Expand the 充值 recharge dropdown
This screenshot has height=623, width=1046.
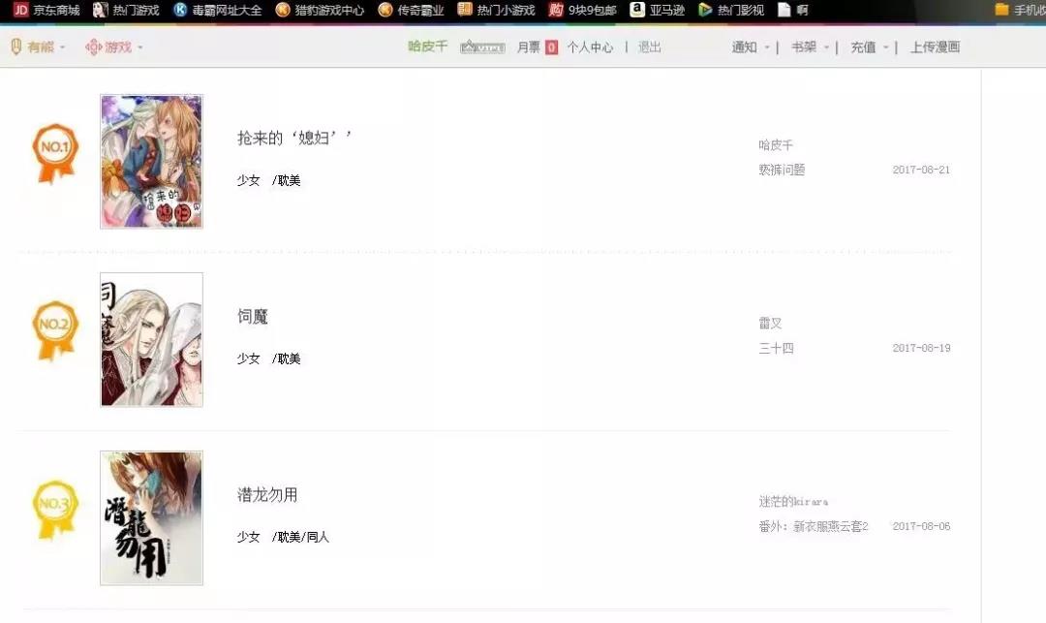(x=869, y=47)
